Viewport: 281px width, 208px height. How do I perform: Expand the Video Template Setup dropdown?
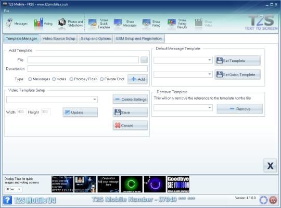(52, 100)
